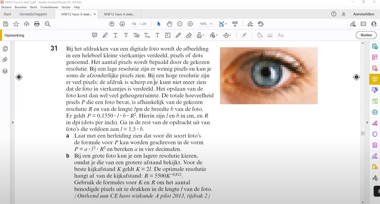Share link to the file icon
Screen dimensions: 380x204
click(353, 24)
